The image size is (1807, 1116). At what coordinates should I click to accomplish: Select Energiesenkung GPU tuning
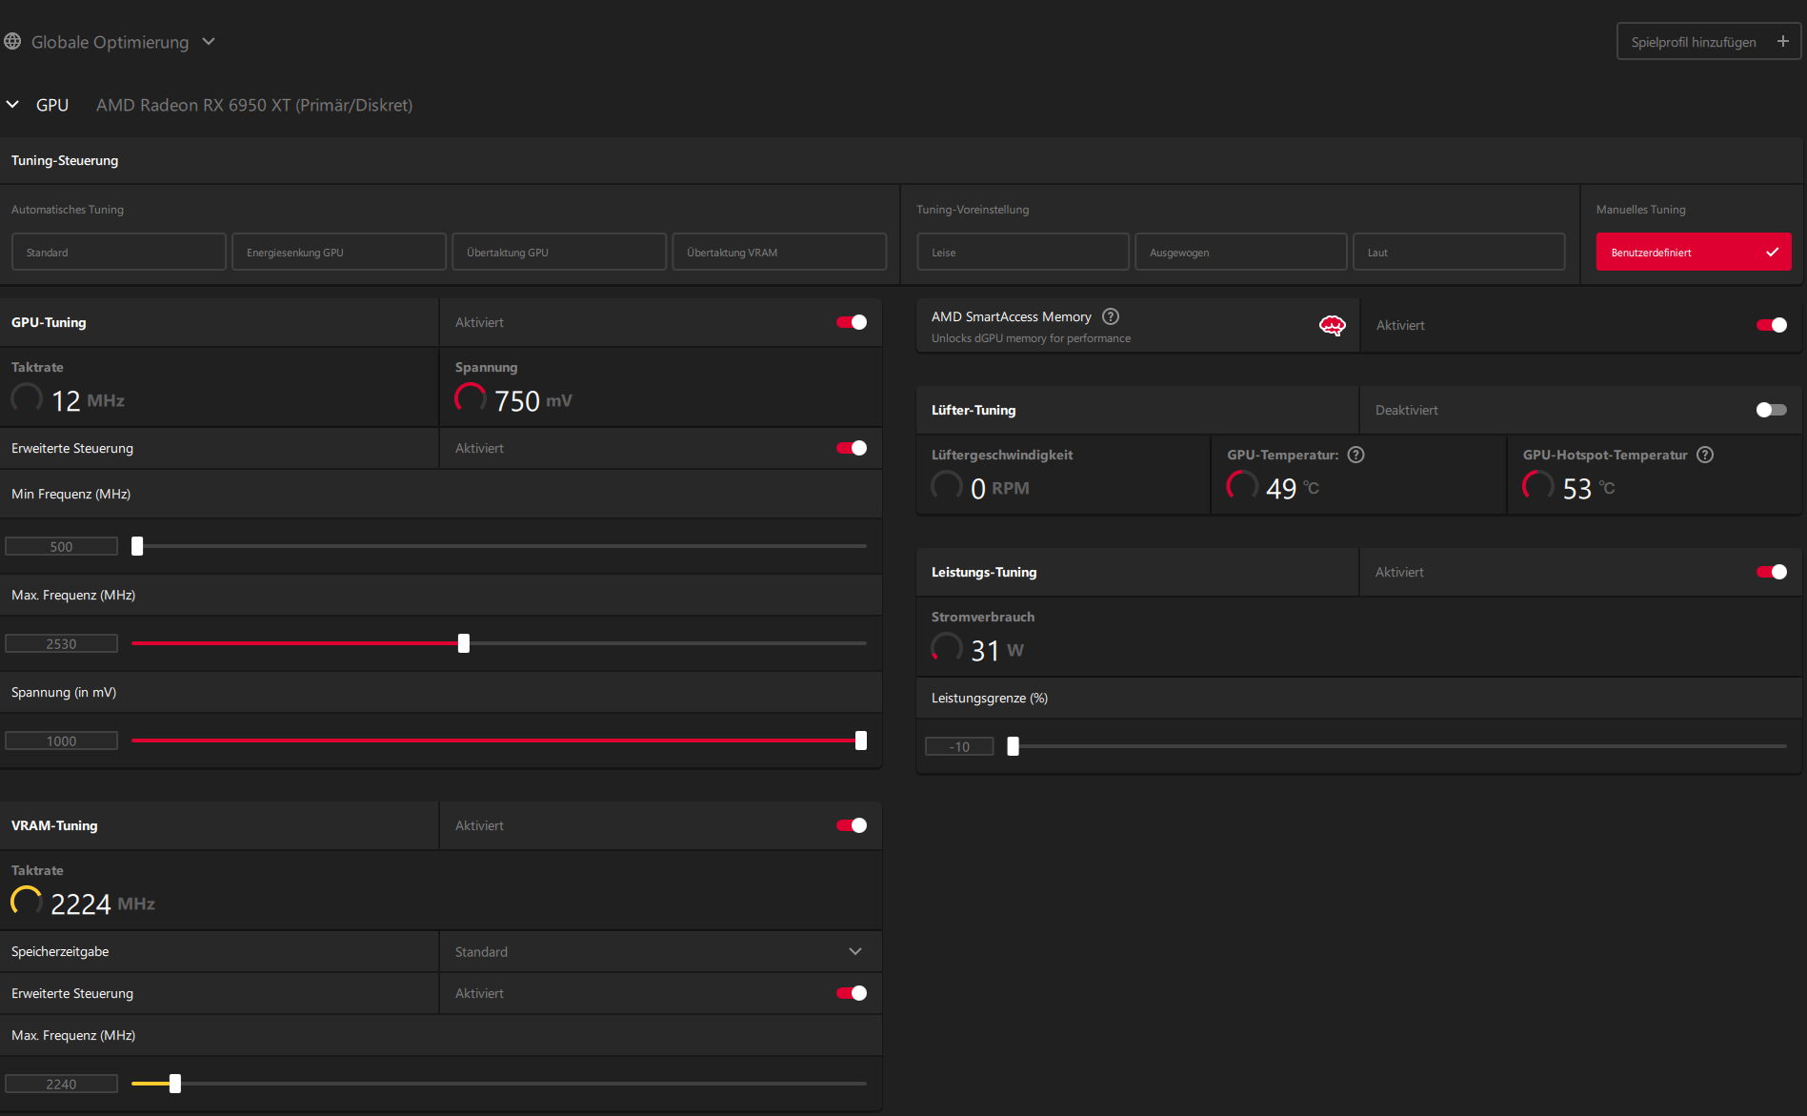339,252
